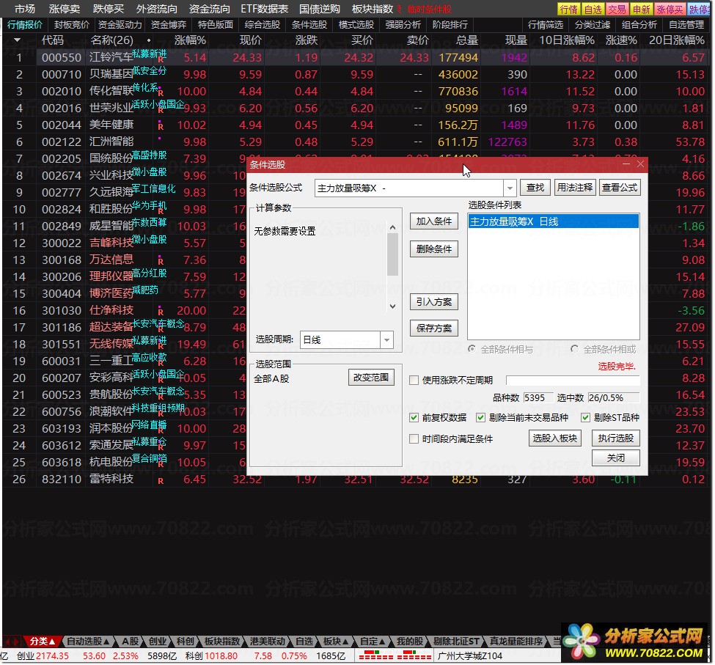The image size is (715, 665).
Task: Expand the 条件选股公式 formula dropdown
Action: click(510, 188)
